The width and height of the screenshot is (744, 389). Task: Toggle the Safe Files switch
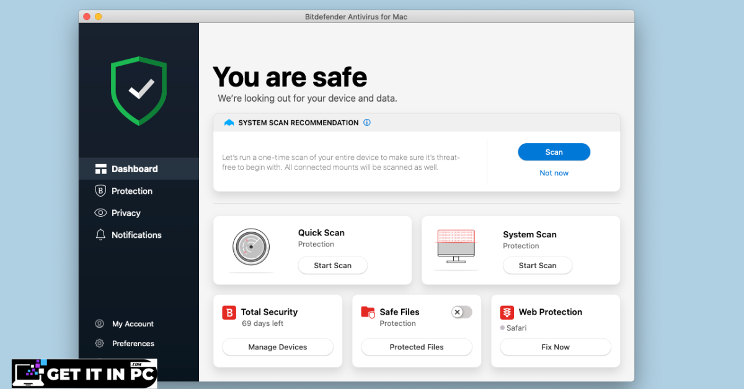pyautogui.click(x=462, y=312)
